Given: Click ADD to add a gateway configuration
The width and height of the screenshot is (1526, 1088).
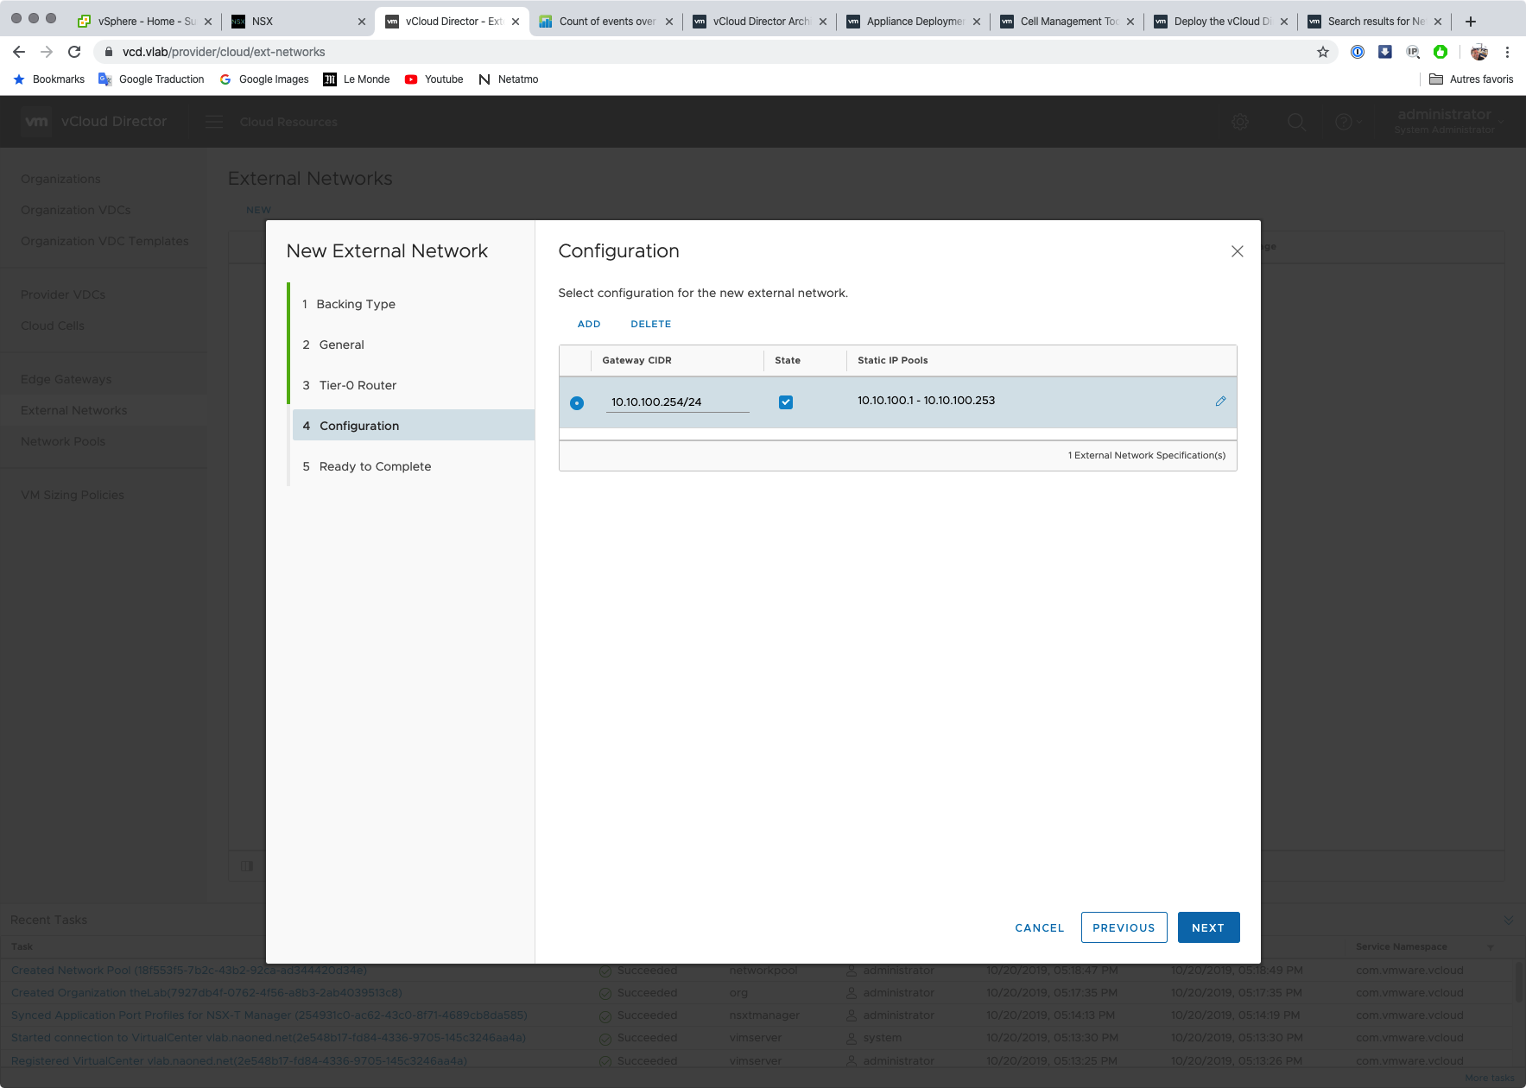Looking at the screenshot, I should [589, 324].
